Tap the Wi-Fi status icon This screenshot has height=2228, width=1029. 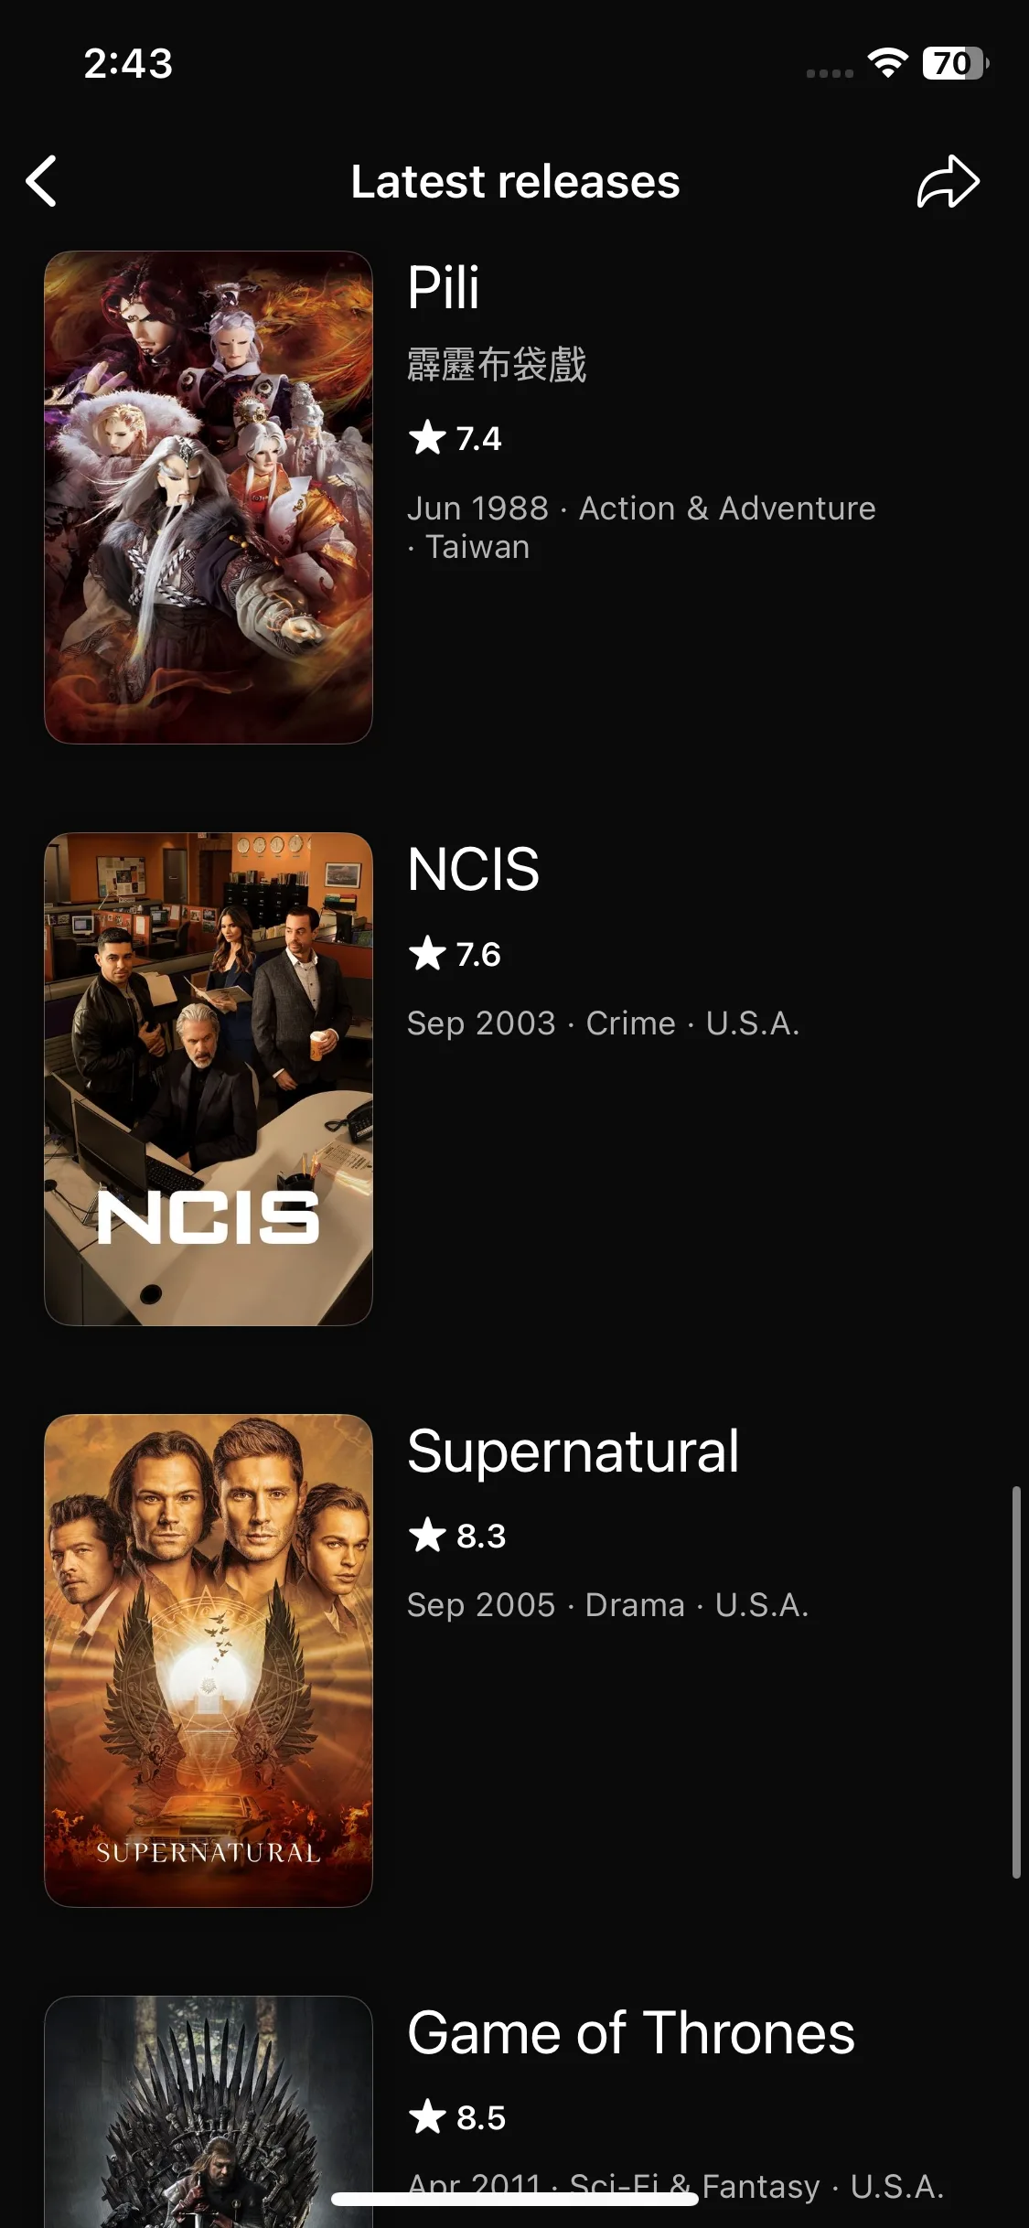pyautogui.click(x=887, y=63)
